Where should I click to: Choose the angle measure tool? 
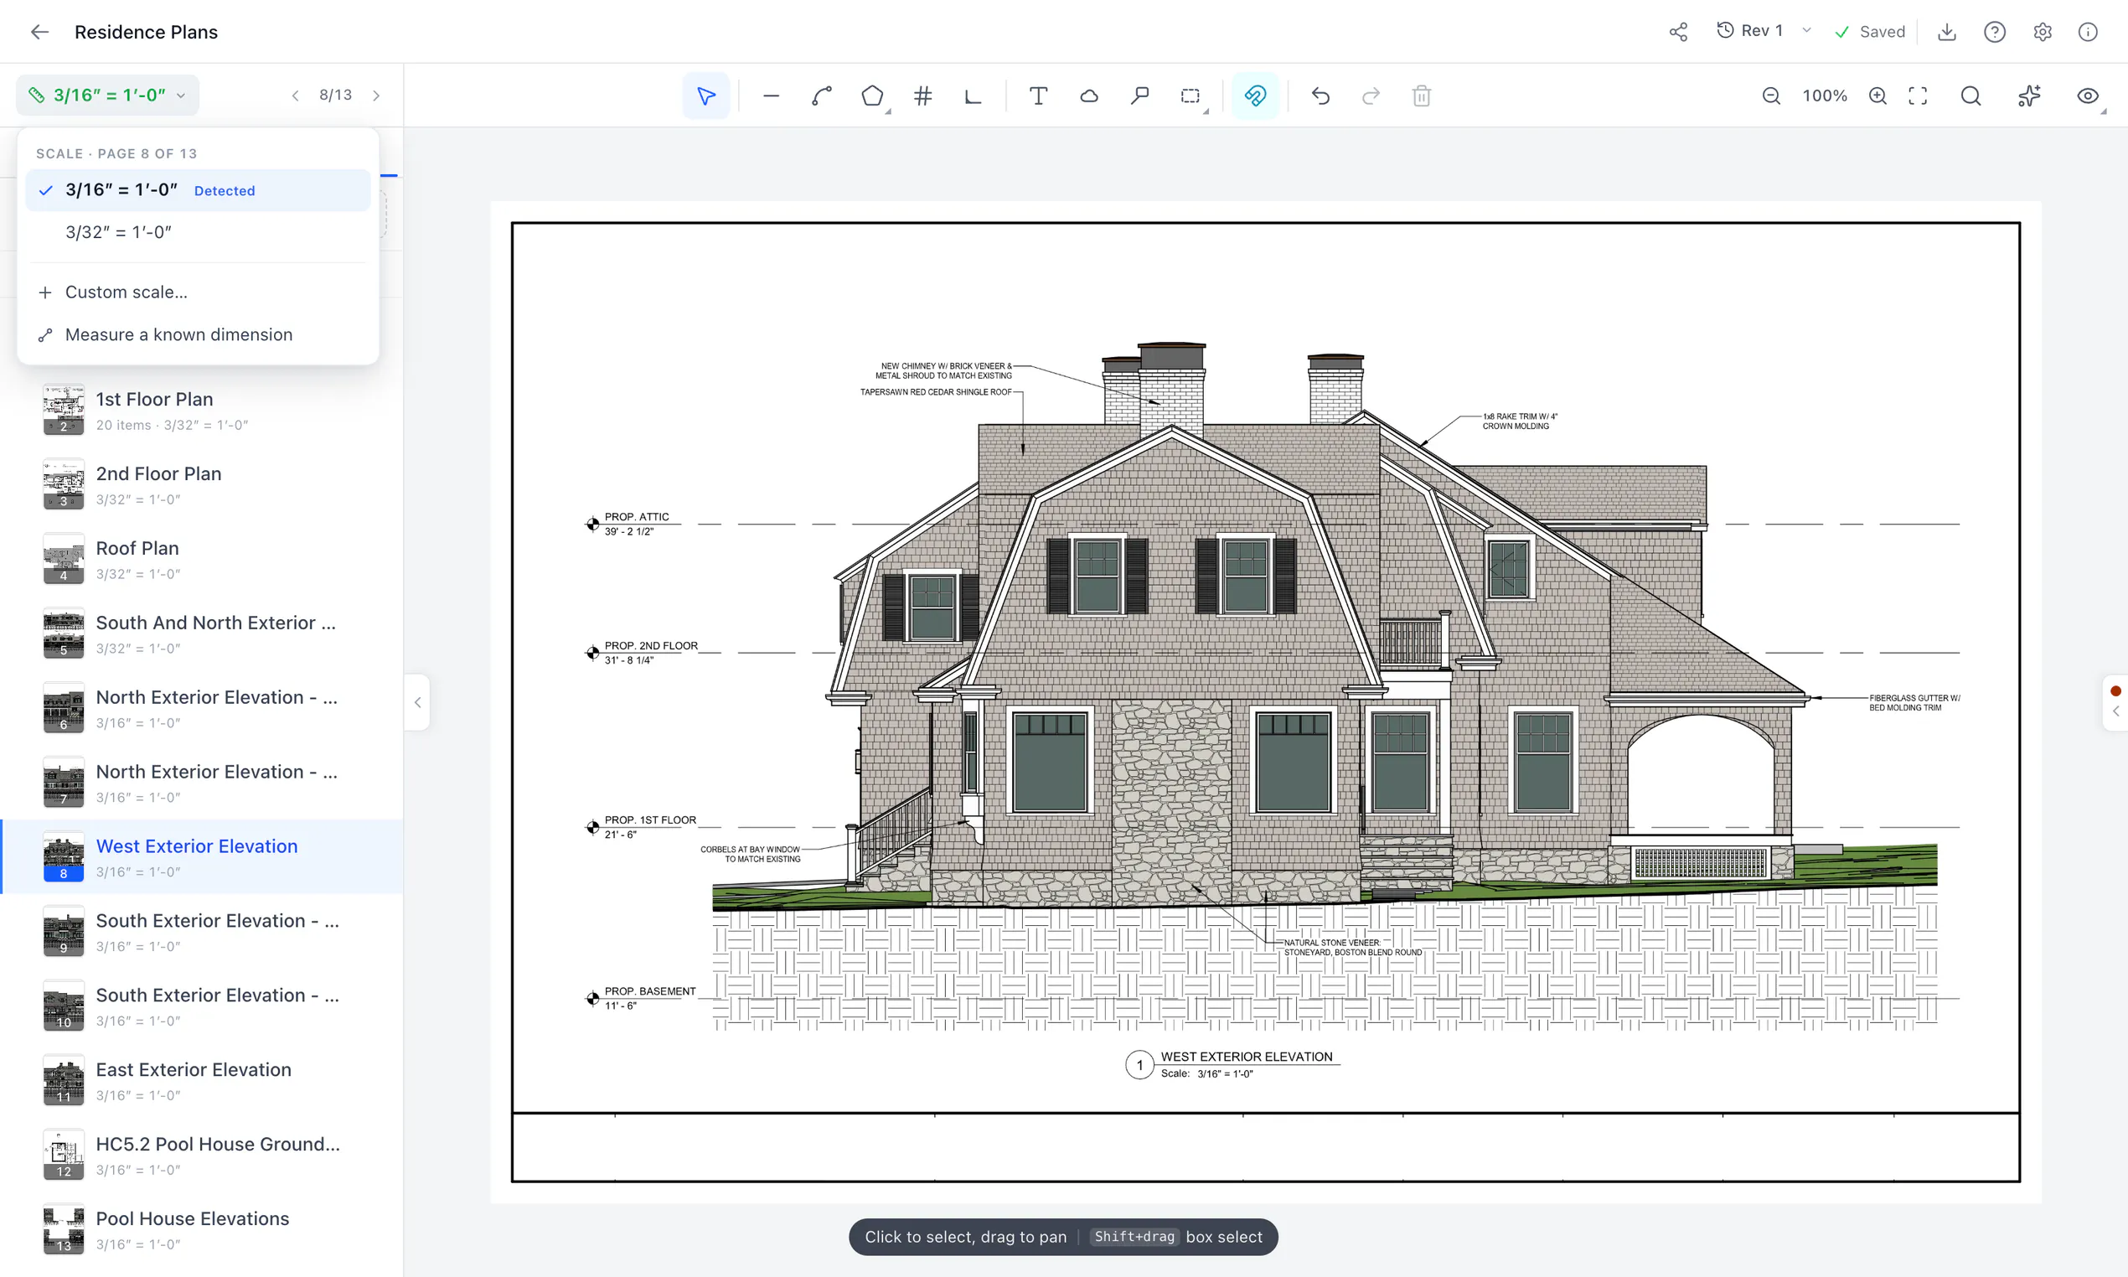973,96
